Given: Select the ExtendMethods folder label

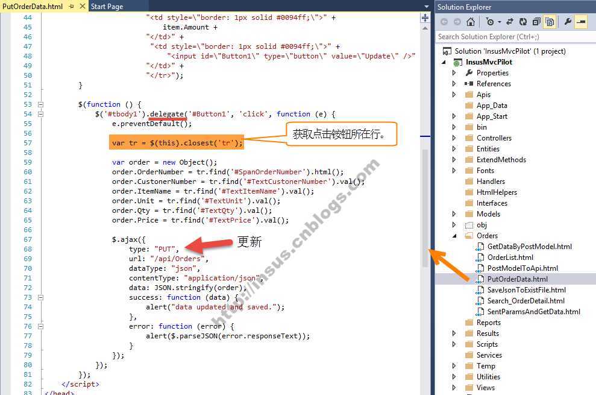Looking at the screenshot, I should click(x=501, y=159).
